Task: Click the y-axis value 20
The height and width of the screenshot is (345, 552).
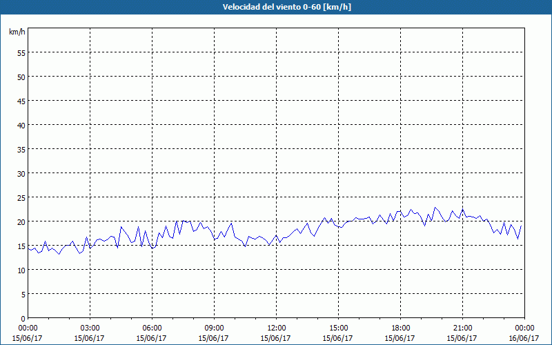Action: click(x=21, y=221)
